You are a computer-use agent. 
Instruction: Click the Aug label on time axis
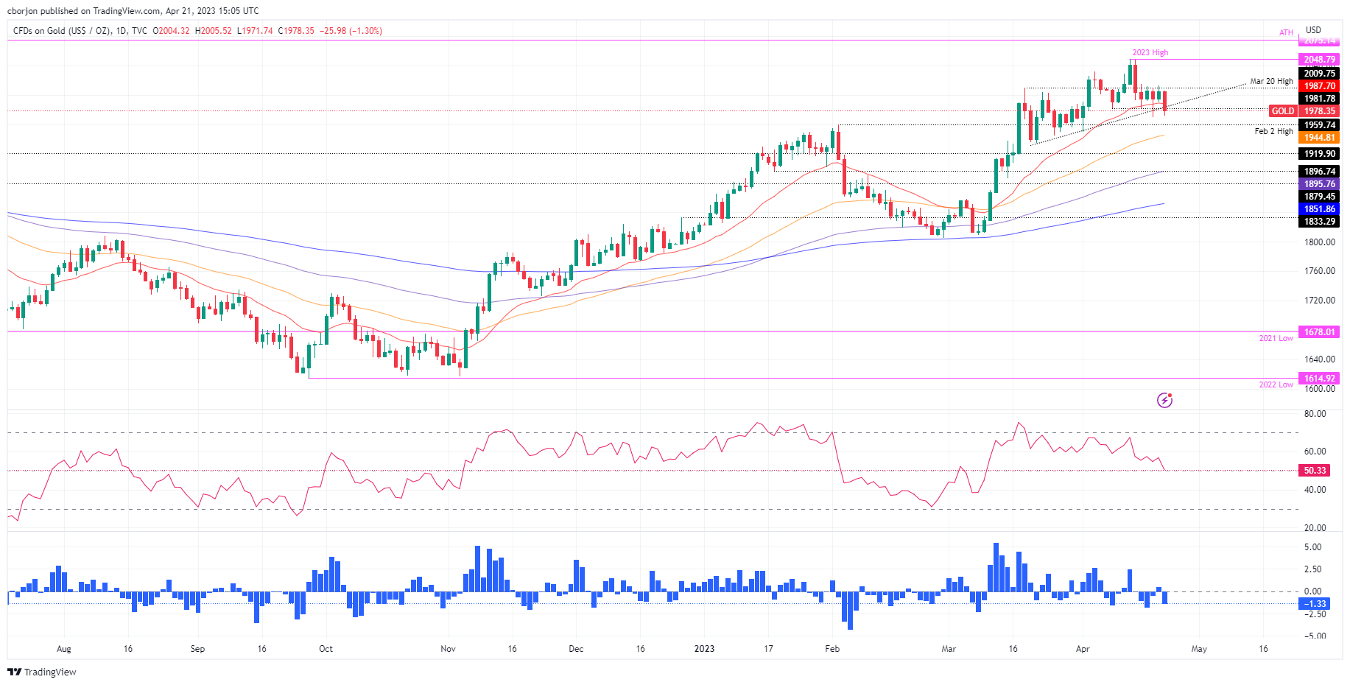64,649
